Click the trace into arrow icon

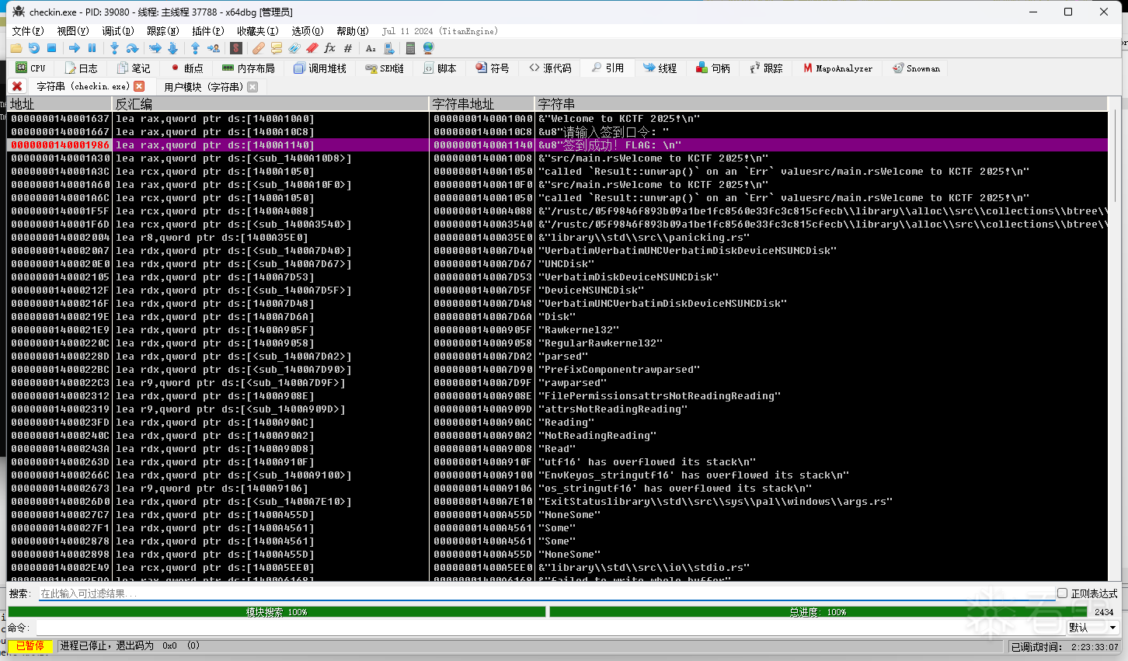155,48
